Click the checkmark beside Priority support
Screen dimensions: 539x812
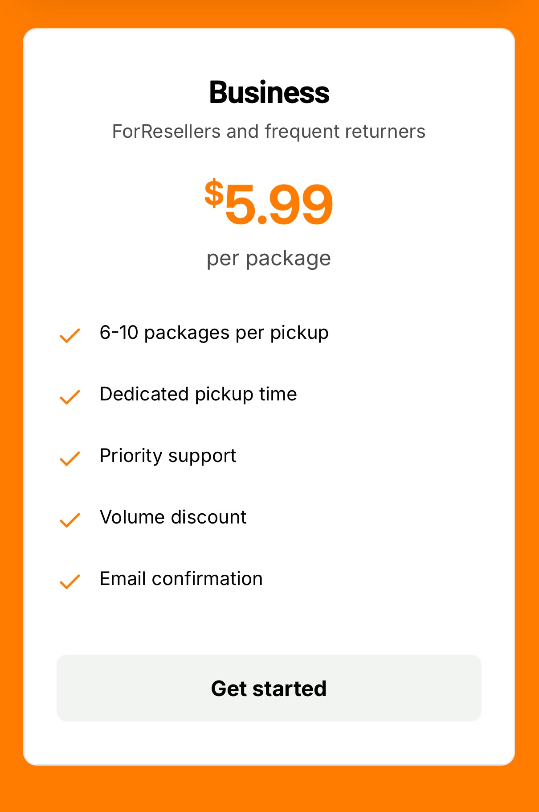pyautogui.click(x=69, y=458)
